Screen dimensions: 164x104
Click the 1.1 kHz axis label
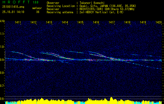pos(2,34)
